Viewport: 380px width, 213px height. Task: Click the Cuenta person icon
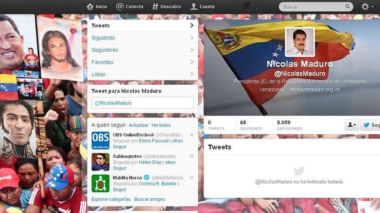click(x=194, y=6)
